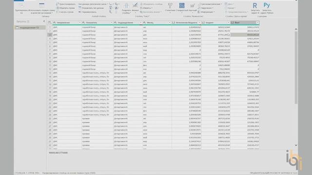The image size is (312, 175).
Task: Expand Тригонометрические dropdown
Action: point(210,4)
